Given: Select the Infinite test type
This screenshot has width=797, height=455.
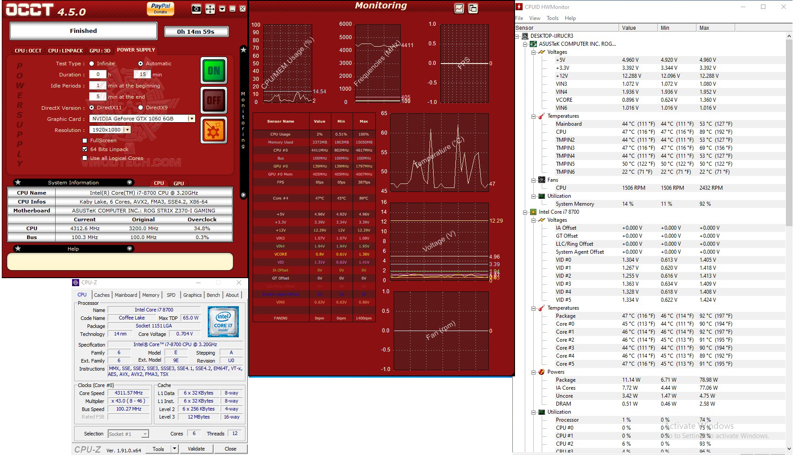Looking at the screenshot, I should coord(92,64).
